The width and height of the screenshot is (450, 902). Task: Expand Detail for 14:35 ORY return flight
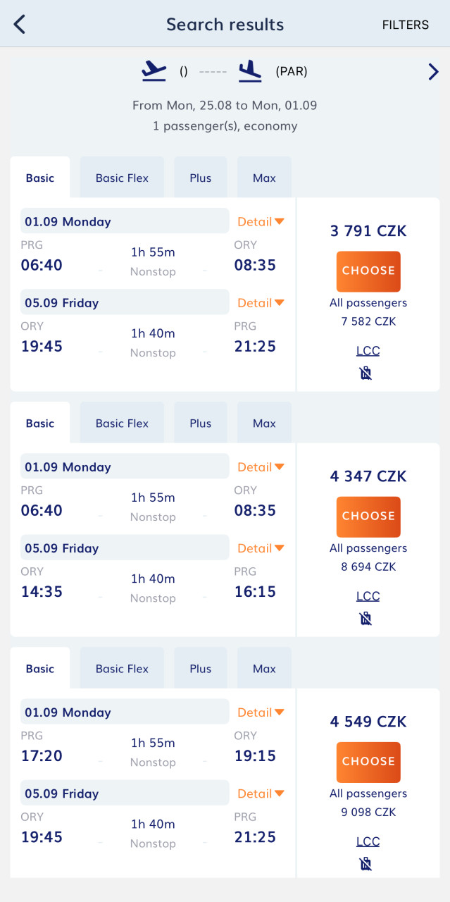[x=261, y=548]
